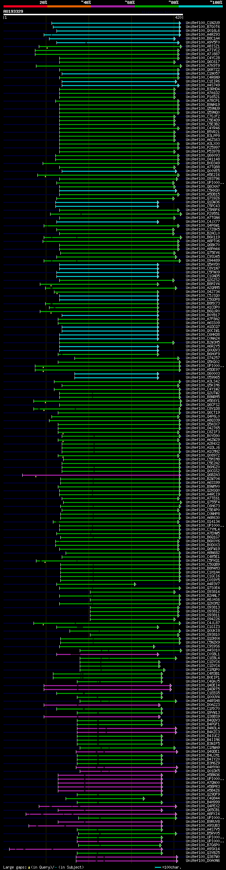Click the cyan ~100% identity legend segment
This screenshot has width=226, height=870.
(201, 6)
